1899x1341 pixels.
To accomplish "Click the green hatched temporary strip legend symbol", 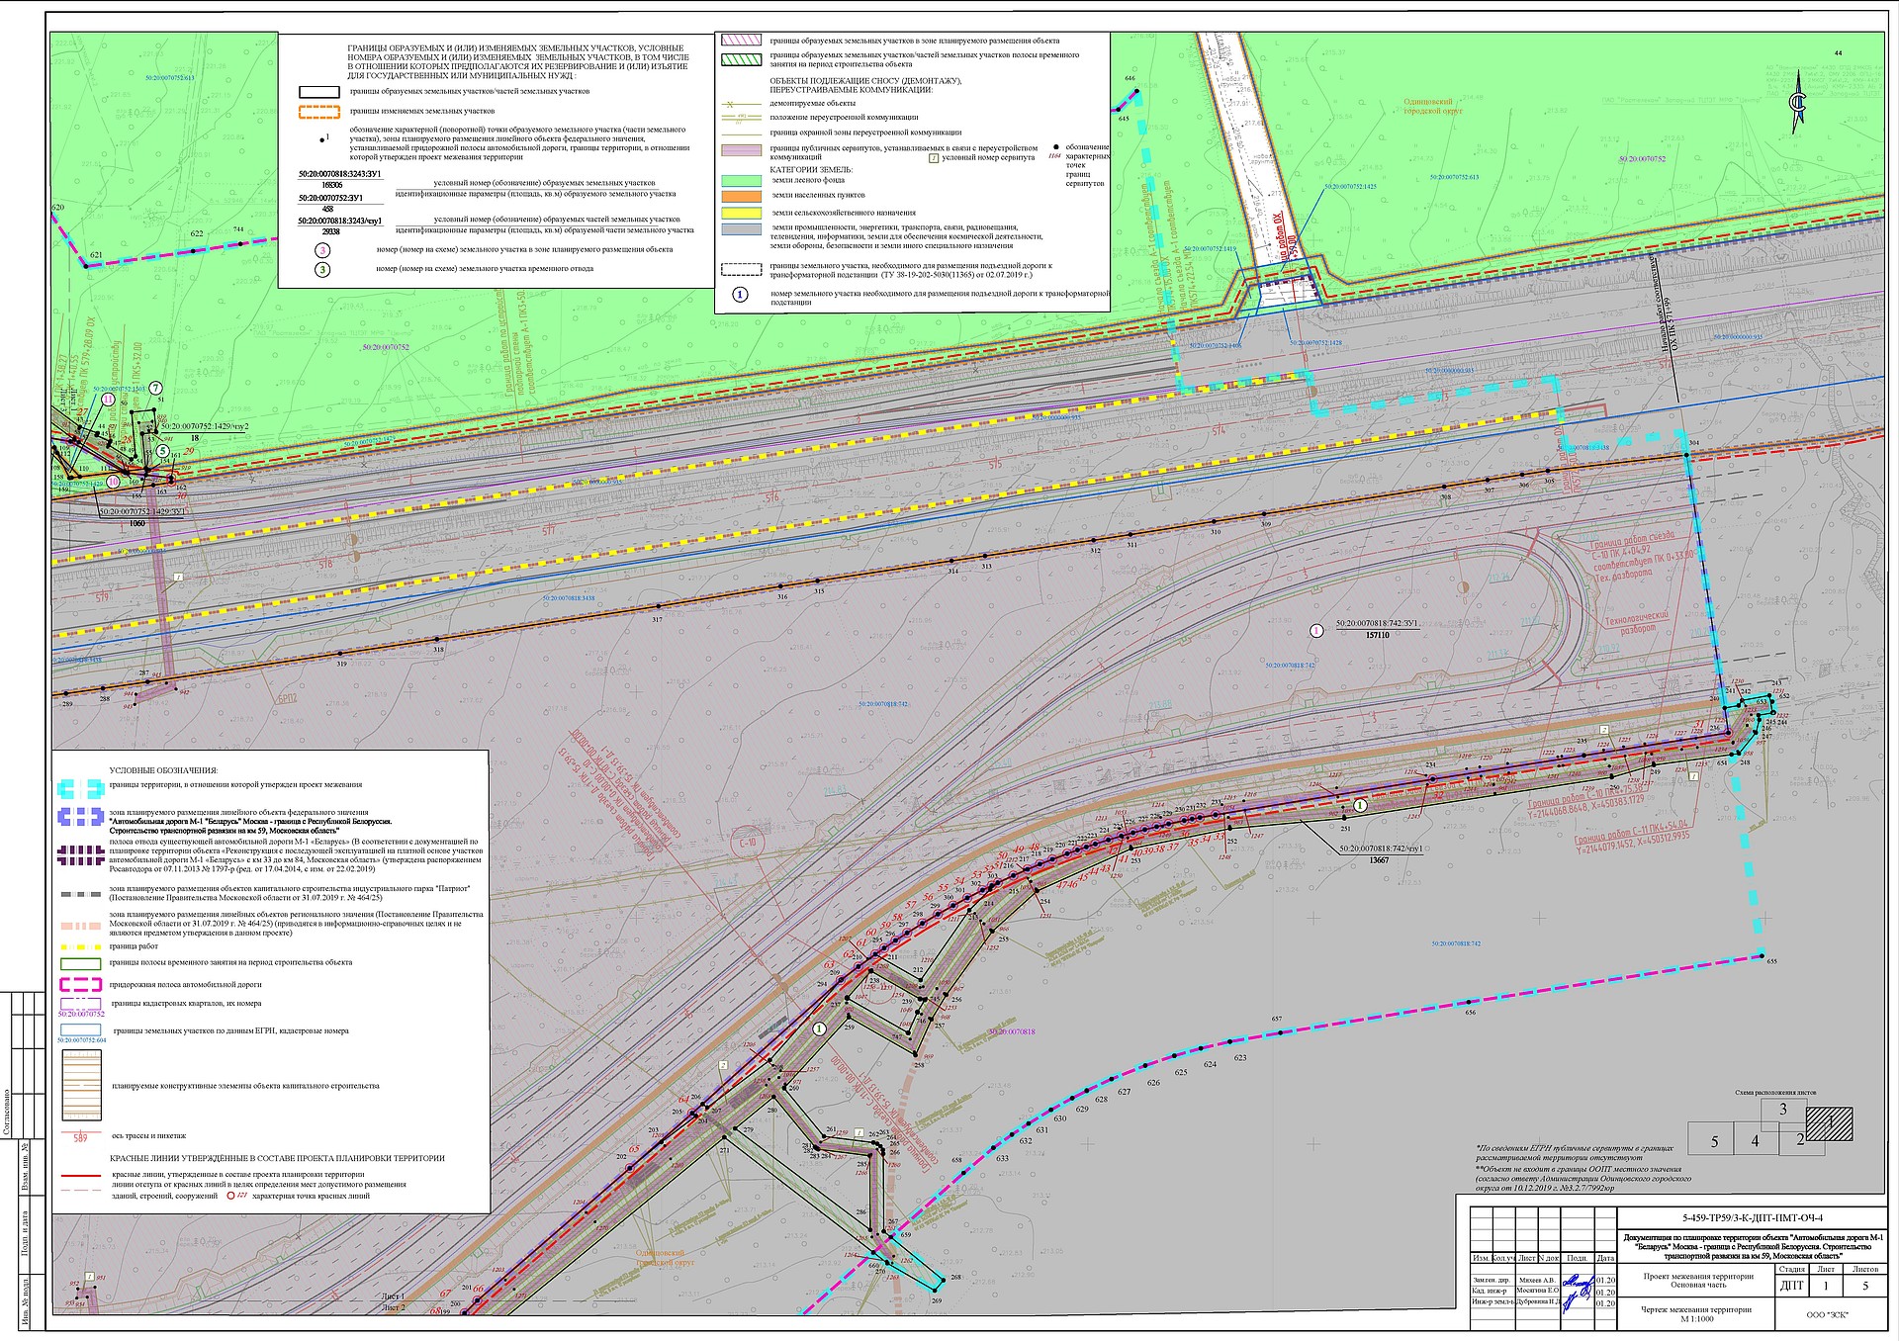I will (742, 58).
